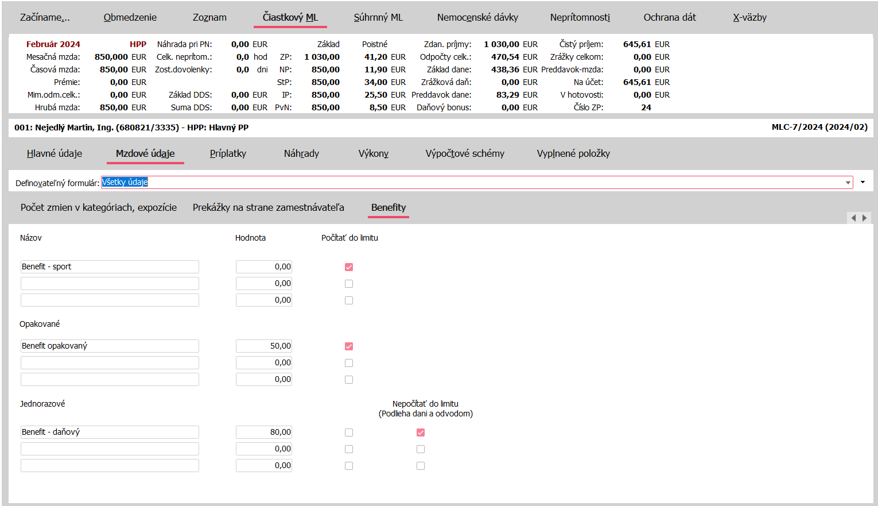Expand the form options menu arrow
The image size is (878, 506).
coord(863,182)
